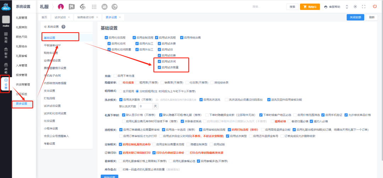Open 供货商管理 menu item
Image resolution: width=383 pixels, height=178 pixels.
[23, 85]
